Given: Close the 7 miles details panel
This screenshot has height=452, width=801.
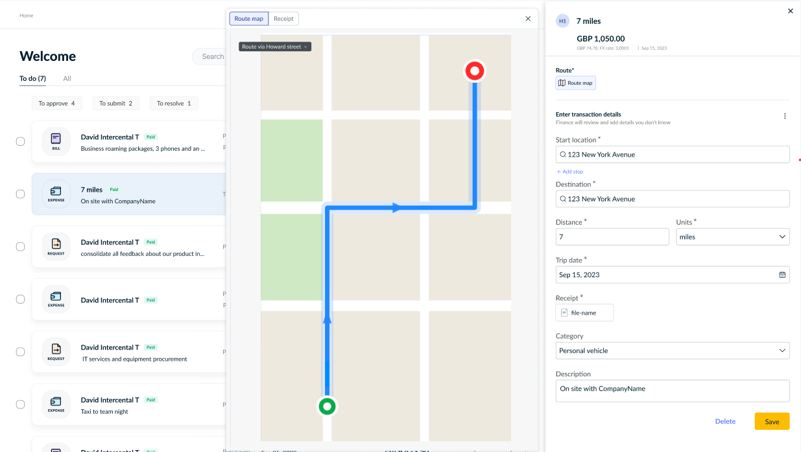Looking at the screenshot, I should [x=790, y=11].
